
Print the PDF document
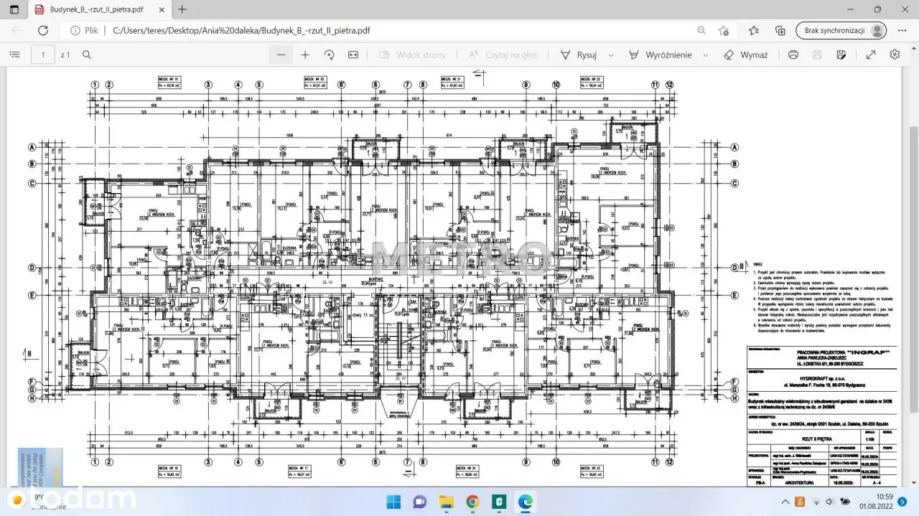(793, 55)
